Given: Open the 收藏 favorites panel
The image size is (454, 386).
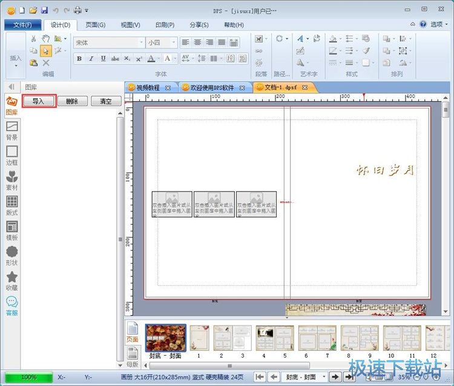Looking at the screenshot, I should (x=12, y=281).
